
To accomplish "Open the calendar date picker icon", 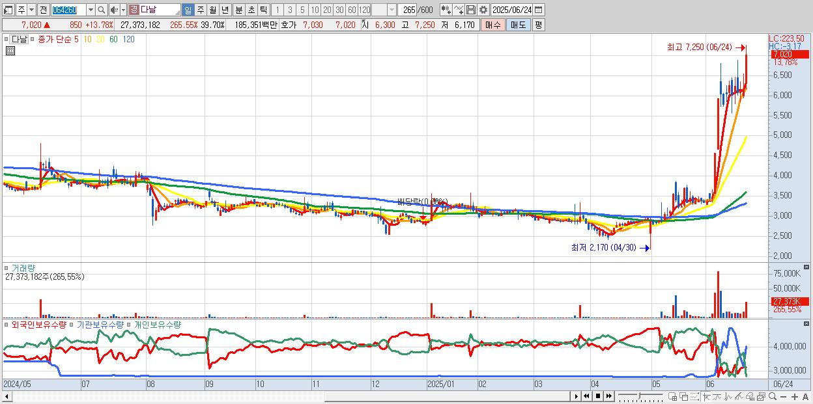I will click(538, 10).
